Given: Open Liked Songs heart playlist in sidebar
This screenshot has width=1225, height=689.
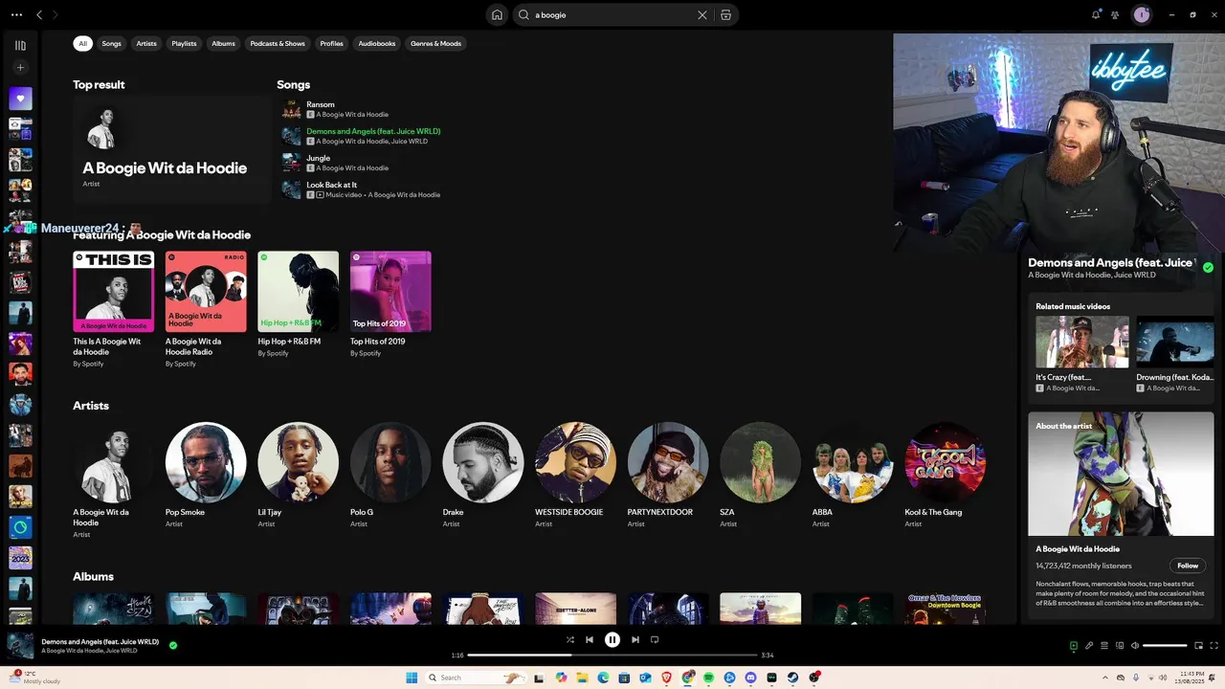Looking at the screenshot, I should pyautogui.click(x=20, y=99).
